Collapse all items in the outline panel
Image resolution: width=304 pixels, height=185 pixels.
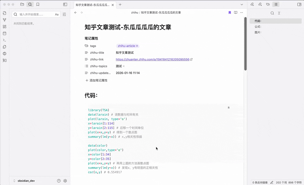[x=279, y=13]
